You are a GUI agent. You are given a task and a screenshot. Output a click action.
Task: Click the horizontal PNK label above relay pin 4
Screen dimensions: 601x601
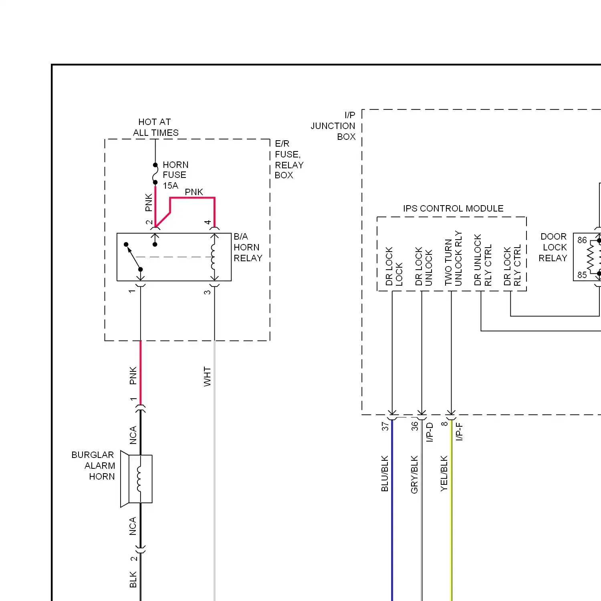(194, 192)
